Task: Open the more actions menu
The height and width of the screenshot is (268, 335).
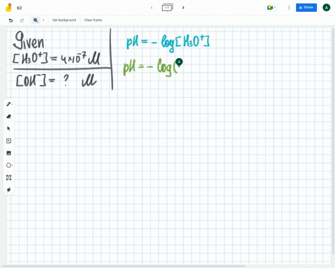Action: point(289,8)
